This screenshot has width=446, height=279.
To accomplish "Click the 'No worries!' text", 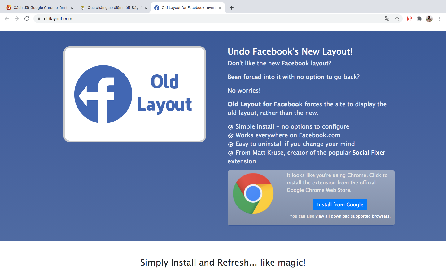I will [244, 91].
